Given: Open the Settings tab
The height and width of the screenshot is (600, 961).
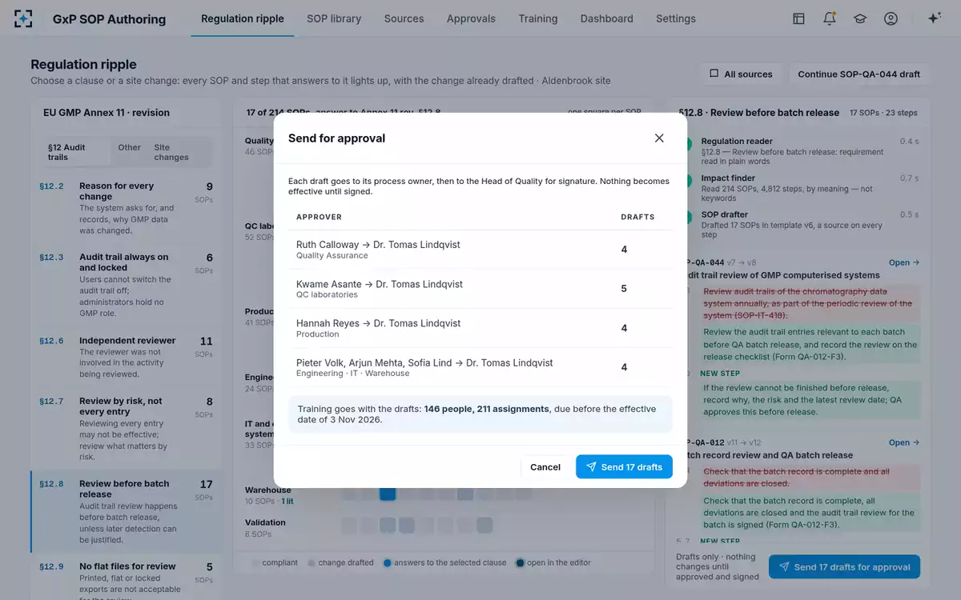Looking at the screenshot, I should (676, 18).
